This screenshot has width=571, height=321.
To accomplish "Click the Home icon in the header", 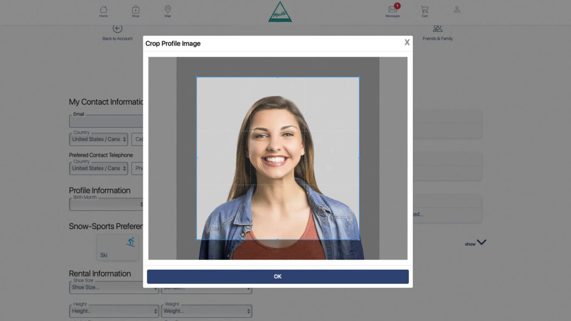I will [x=103, y=9].
